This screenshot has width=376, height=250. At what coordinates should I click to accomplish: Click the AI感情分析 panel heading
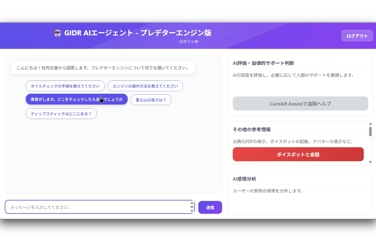pos(244,179)
